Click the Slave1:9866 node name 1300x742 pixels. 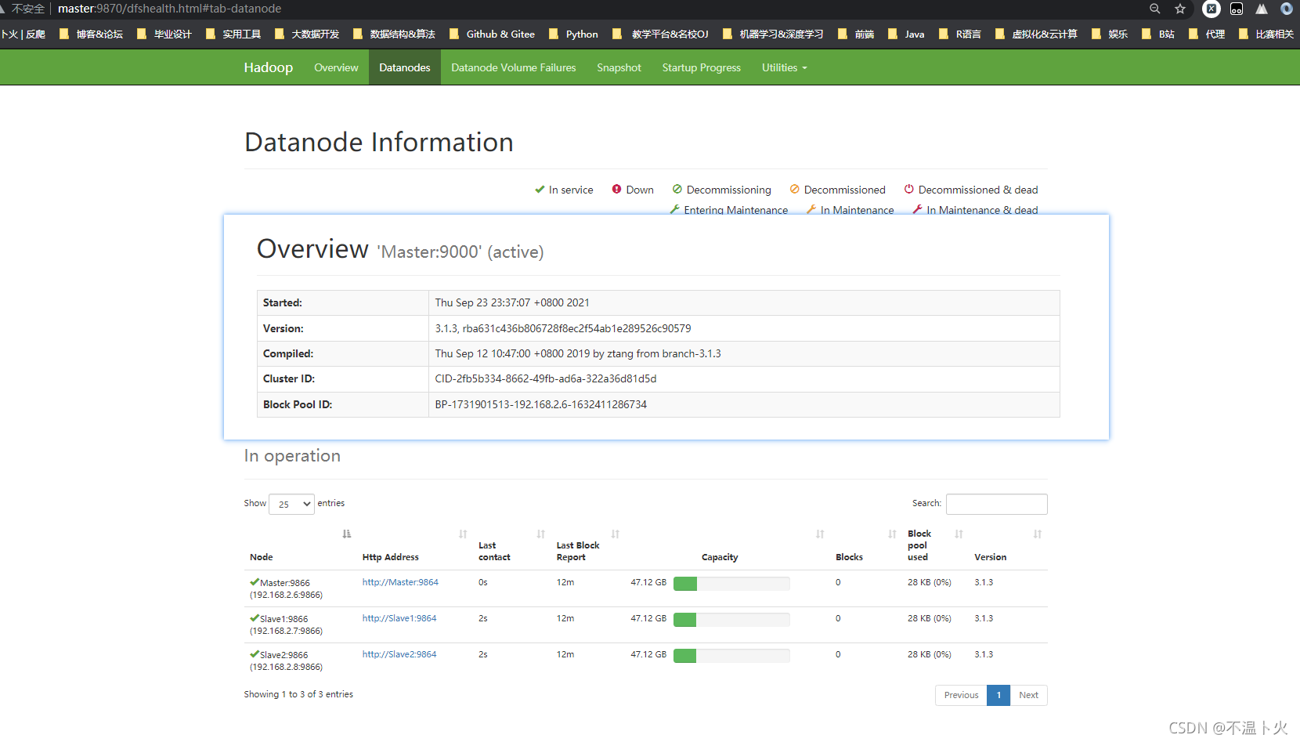[x=284, y=619]
